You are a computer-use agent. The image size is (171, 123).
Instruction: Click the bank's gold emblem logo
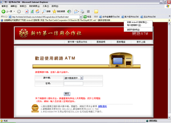pyautogui.click(x=23, y=33)
